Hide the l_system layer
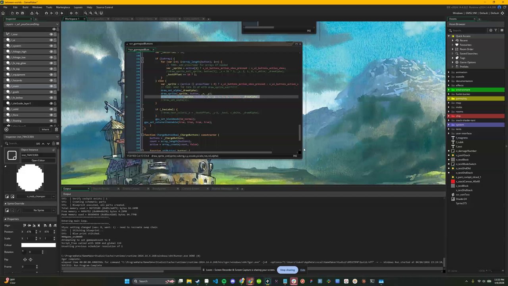This screenshot has height=286, width=508. (x=51, y=46)
